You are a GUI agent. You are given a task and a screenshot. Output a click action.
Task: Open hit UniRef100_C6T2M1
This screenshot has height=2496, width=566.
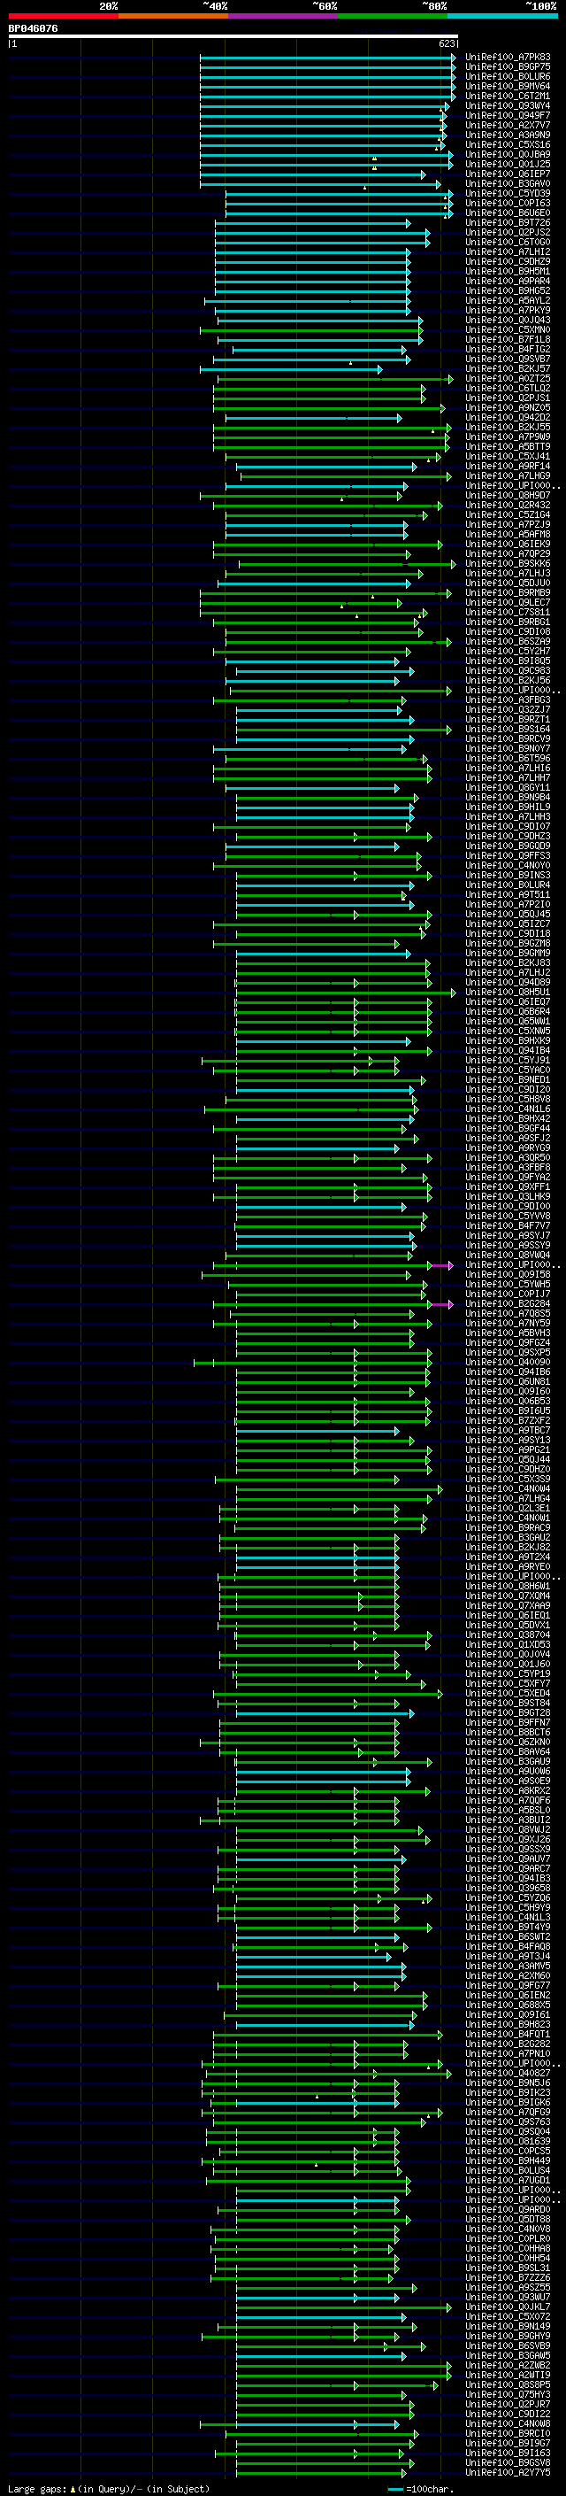click(507, 96)
